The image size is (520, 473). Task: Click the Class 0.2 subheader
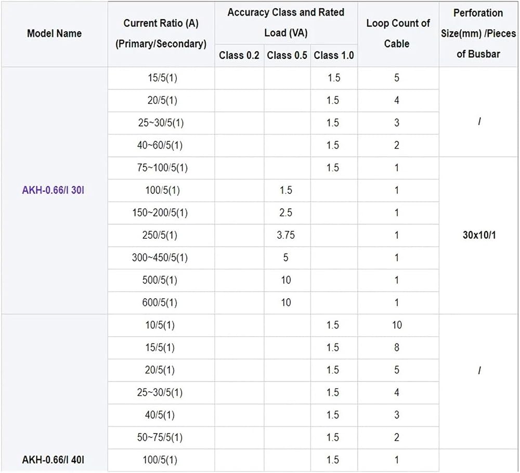coord(239,55)
